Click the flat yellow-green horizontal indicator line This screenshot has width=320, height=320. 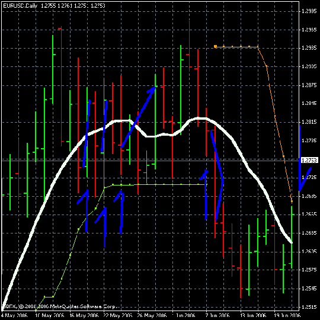point(159,184)
